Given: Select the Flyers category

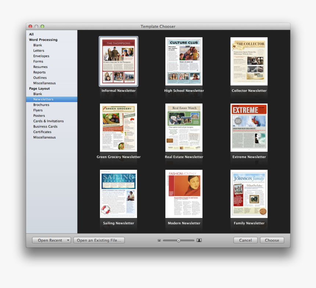Looking at the screenshot, I should (38, 110).
